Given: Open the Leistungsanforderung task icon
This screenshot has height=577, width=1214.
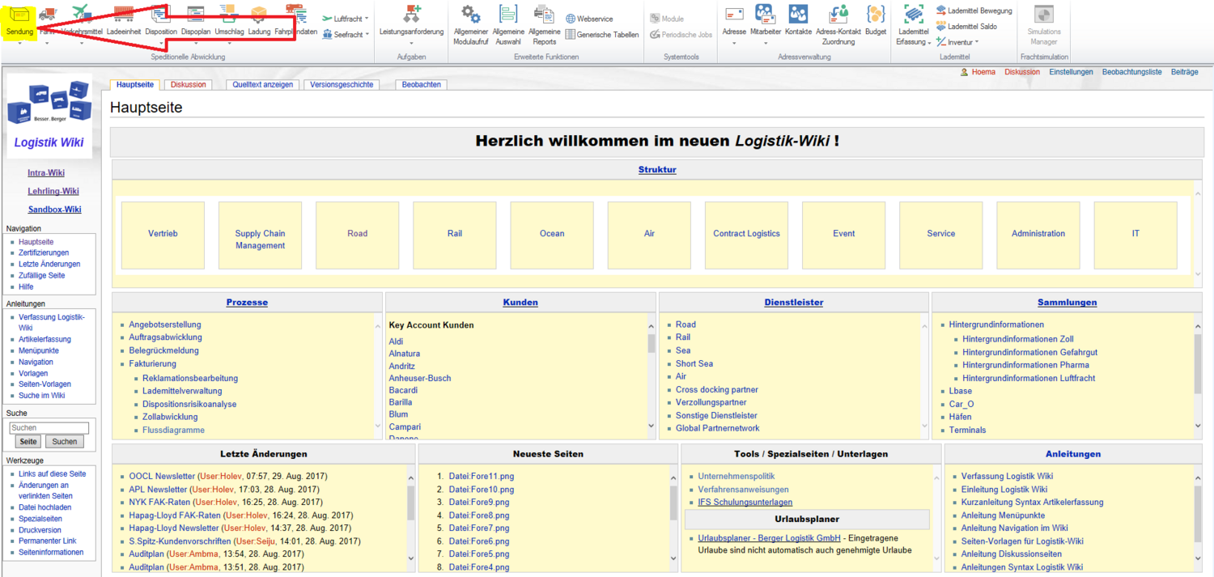Looking at the screenshot, I should 411,14.
